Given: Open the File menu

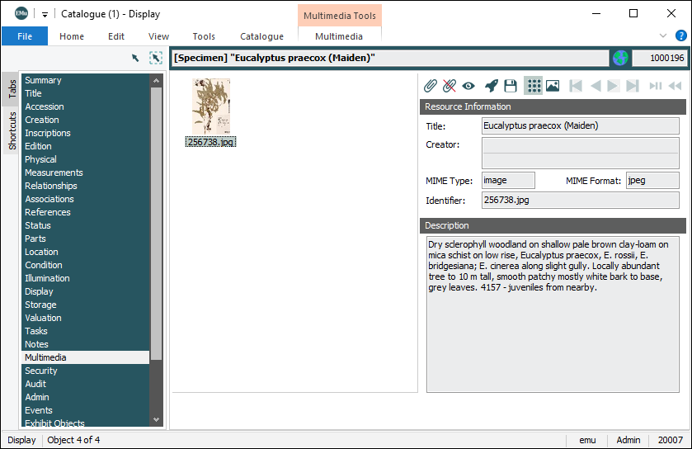Looking at the screenshot, I should click(25, 36).
